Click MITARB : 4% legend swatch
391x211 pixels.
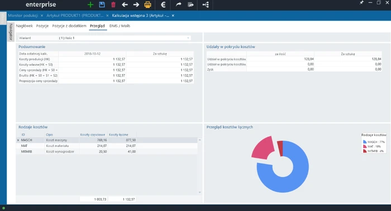(365, 151)
